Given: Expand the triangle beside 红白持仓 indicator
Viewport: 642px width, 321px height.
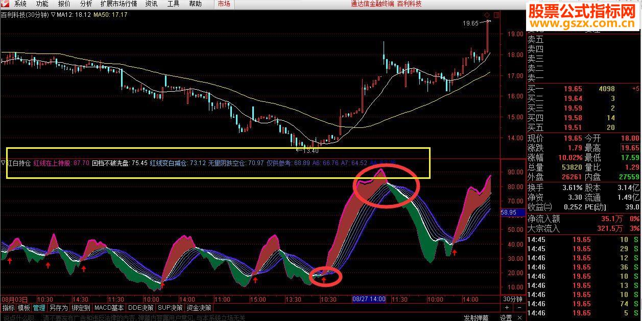Looking at the screenshot, I should pos(3,163).
